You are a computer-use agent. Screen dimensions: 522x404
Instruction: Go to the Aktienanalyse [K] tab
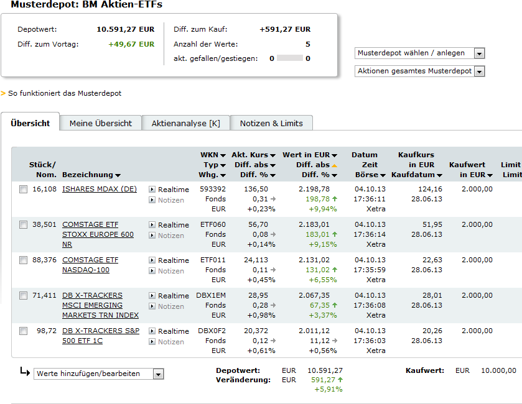pos(186,123)
